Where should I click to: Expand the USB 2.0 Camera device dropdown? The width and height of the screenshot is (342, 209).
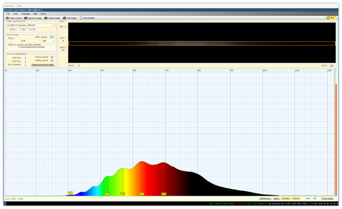click(31, 25)
